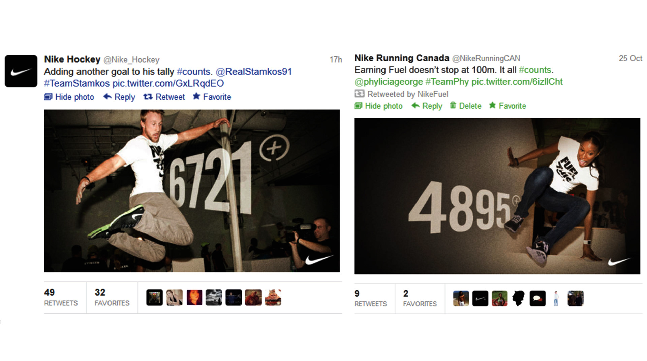
Task: Favorite the Nike Running Canada tweet
Action: (x=507, y=106)
